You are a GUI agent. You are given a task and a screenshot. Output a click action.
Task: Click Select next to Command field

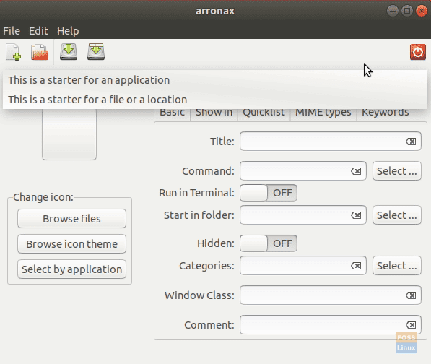397,171
